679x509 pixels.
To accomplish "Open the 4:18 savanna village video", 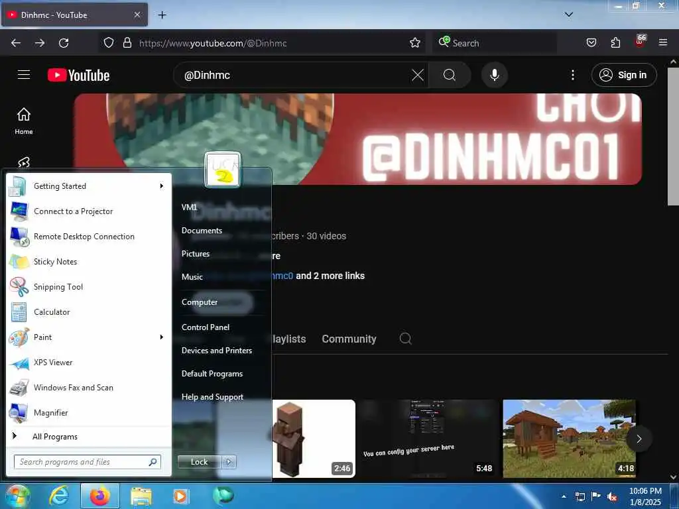I will point(569,439).
